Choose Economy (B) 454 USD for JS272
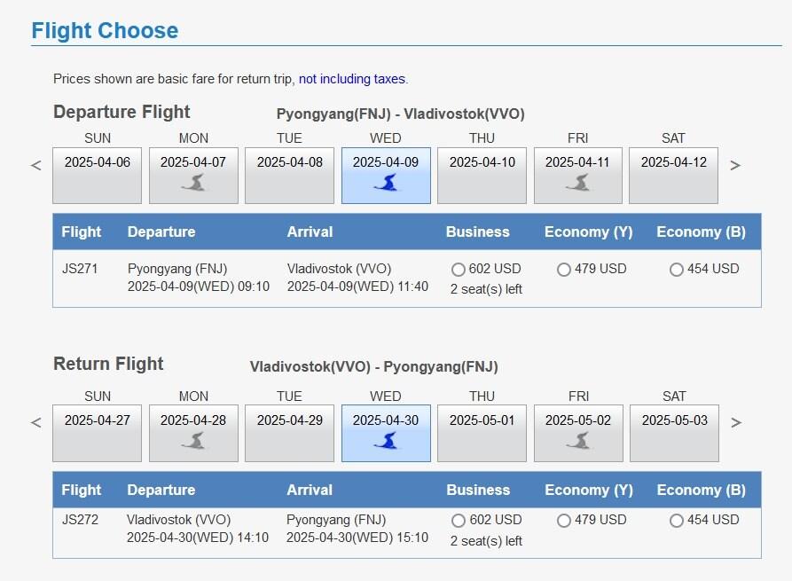This screenshot has height=581, width=792. 677,521
